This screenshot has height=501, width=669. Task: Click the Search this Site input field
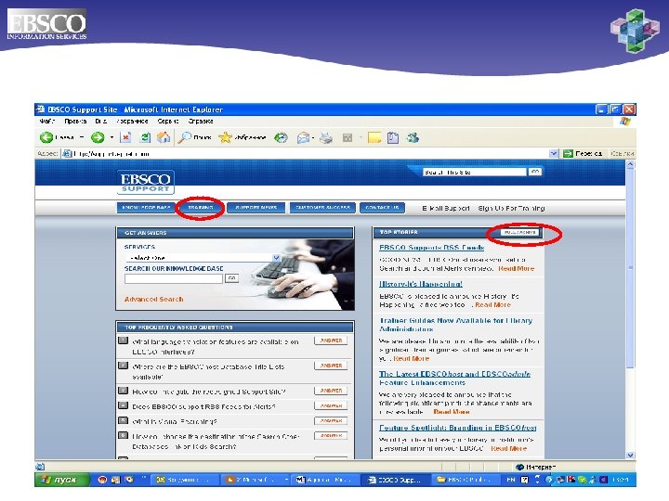475,173
